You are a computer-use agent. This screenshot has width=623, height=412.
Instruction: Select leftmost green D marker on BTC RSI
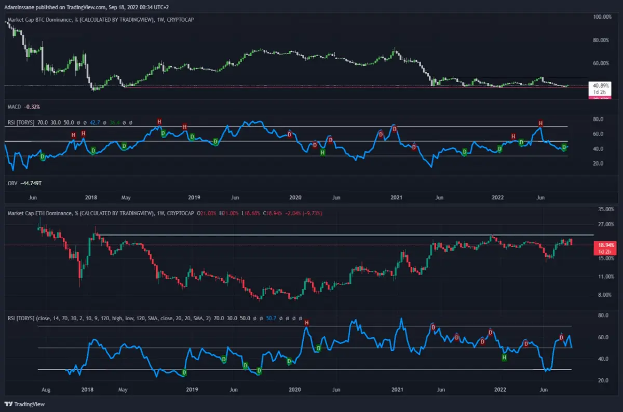(x=43, y=157)
